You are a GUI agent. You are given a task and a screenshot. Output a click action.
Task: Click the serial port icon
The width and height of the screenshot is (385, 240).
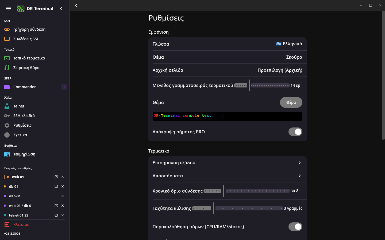click(7, 68)
